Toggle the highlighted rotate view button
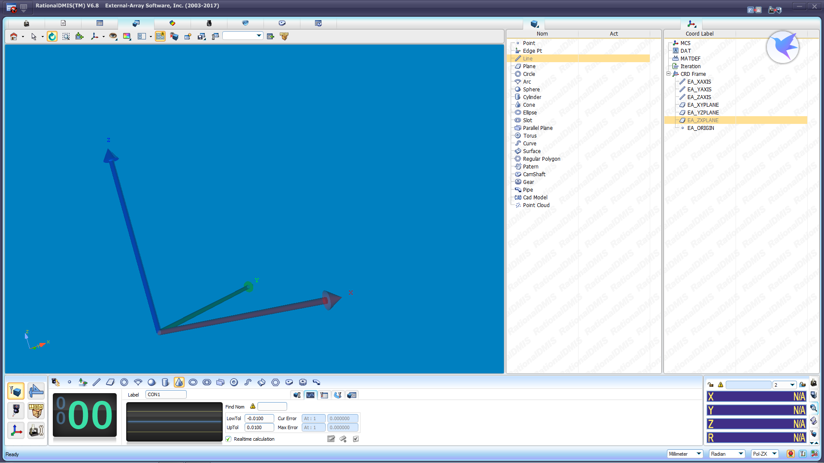 52,36
